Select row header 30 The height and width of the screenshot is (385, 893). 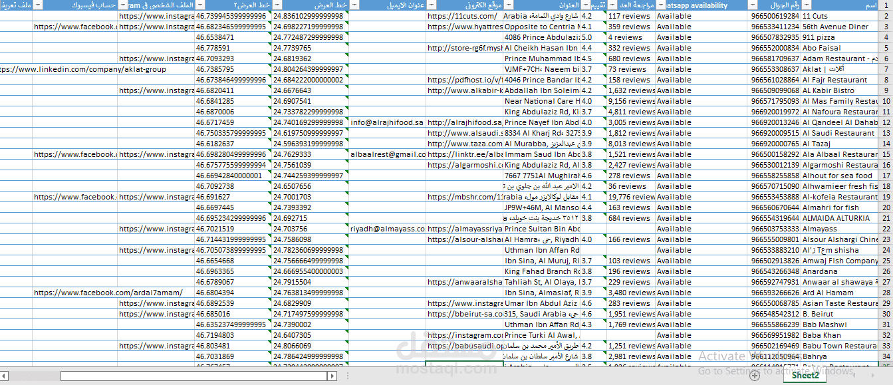tap(886, 313)
